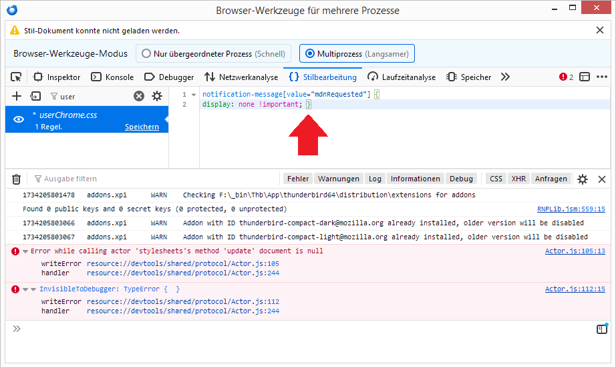Image resolution: width=616 pixels, height=368 pixels.
Task: Collapse the 'stylesheets' error stack trace
Action: 25,251
